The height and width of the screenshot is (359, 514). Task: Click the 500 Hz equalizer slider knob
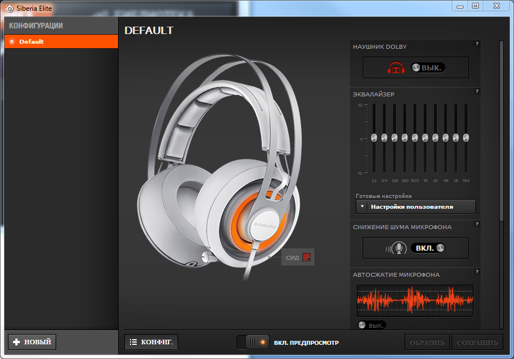[415, 138]
